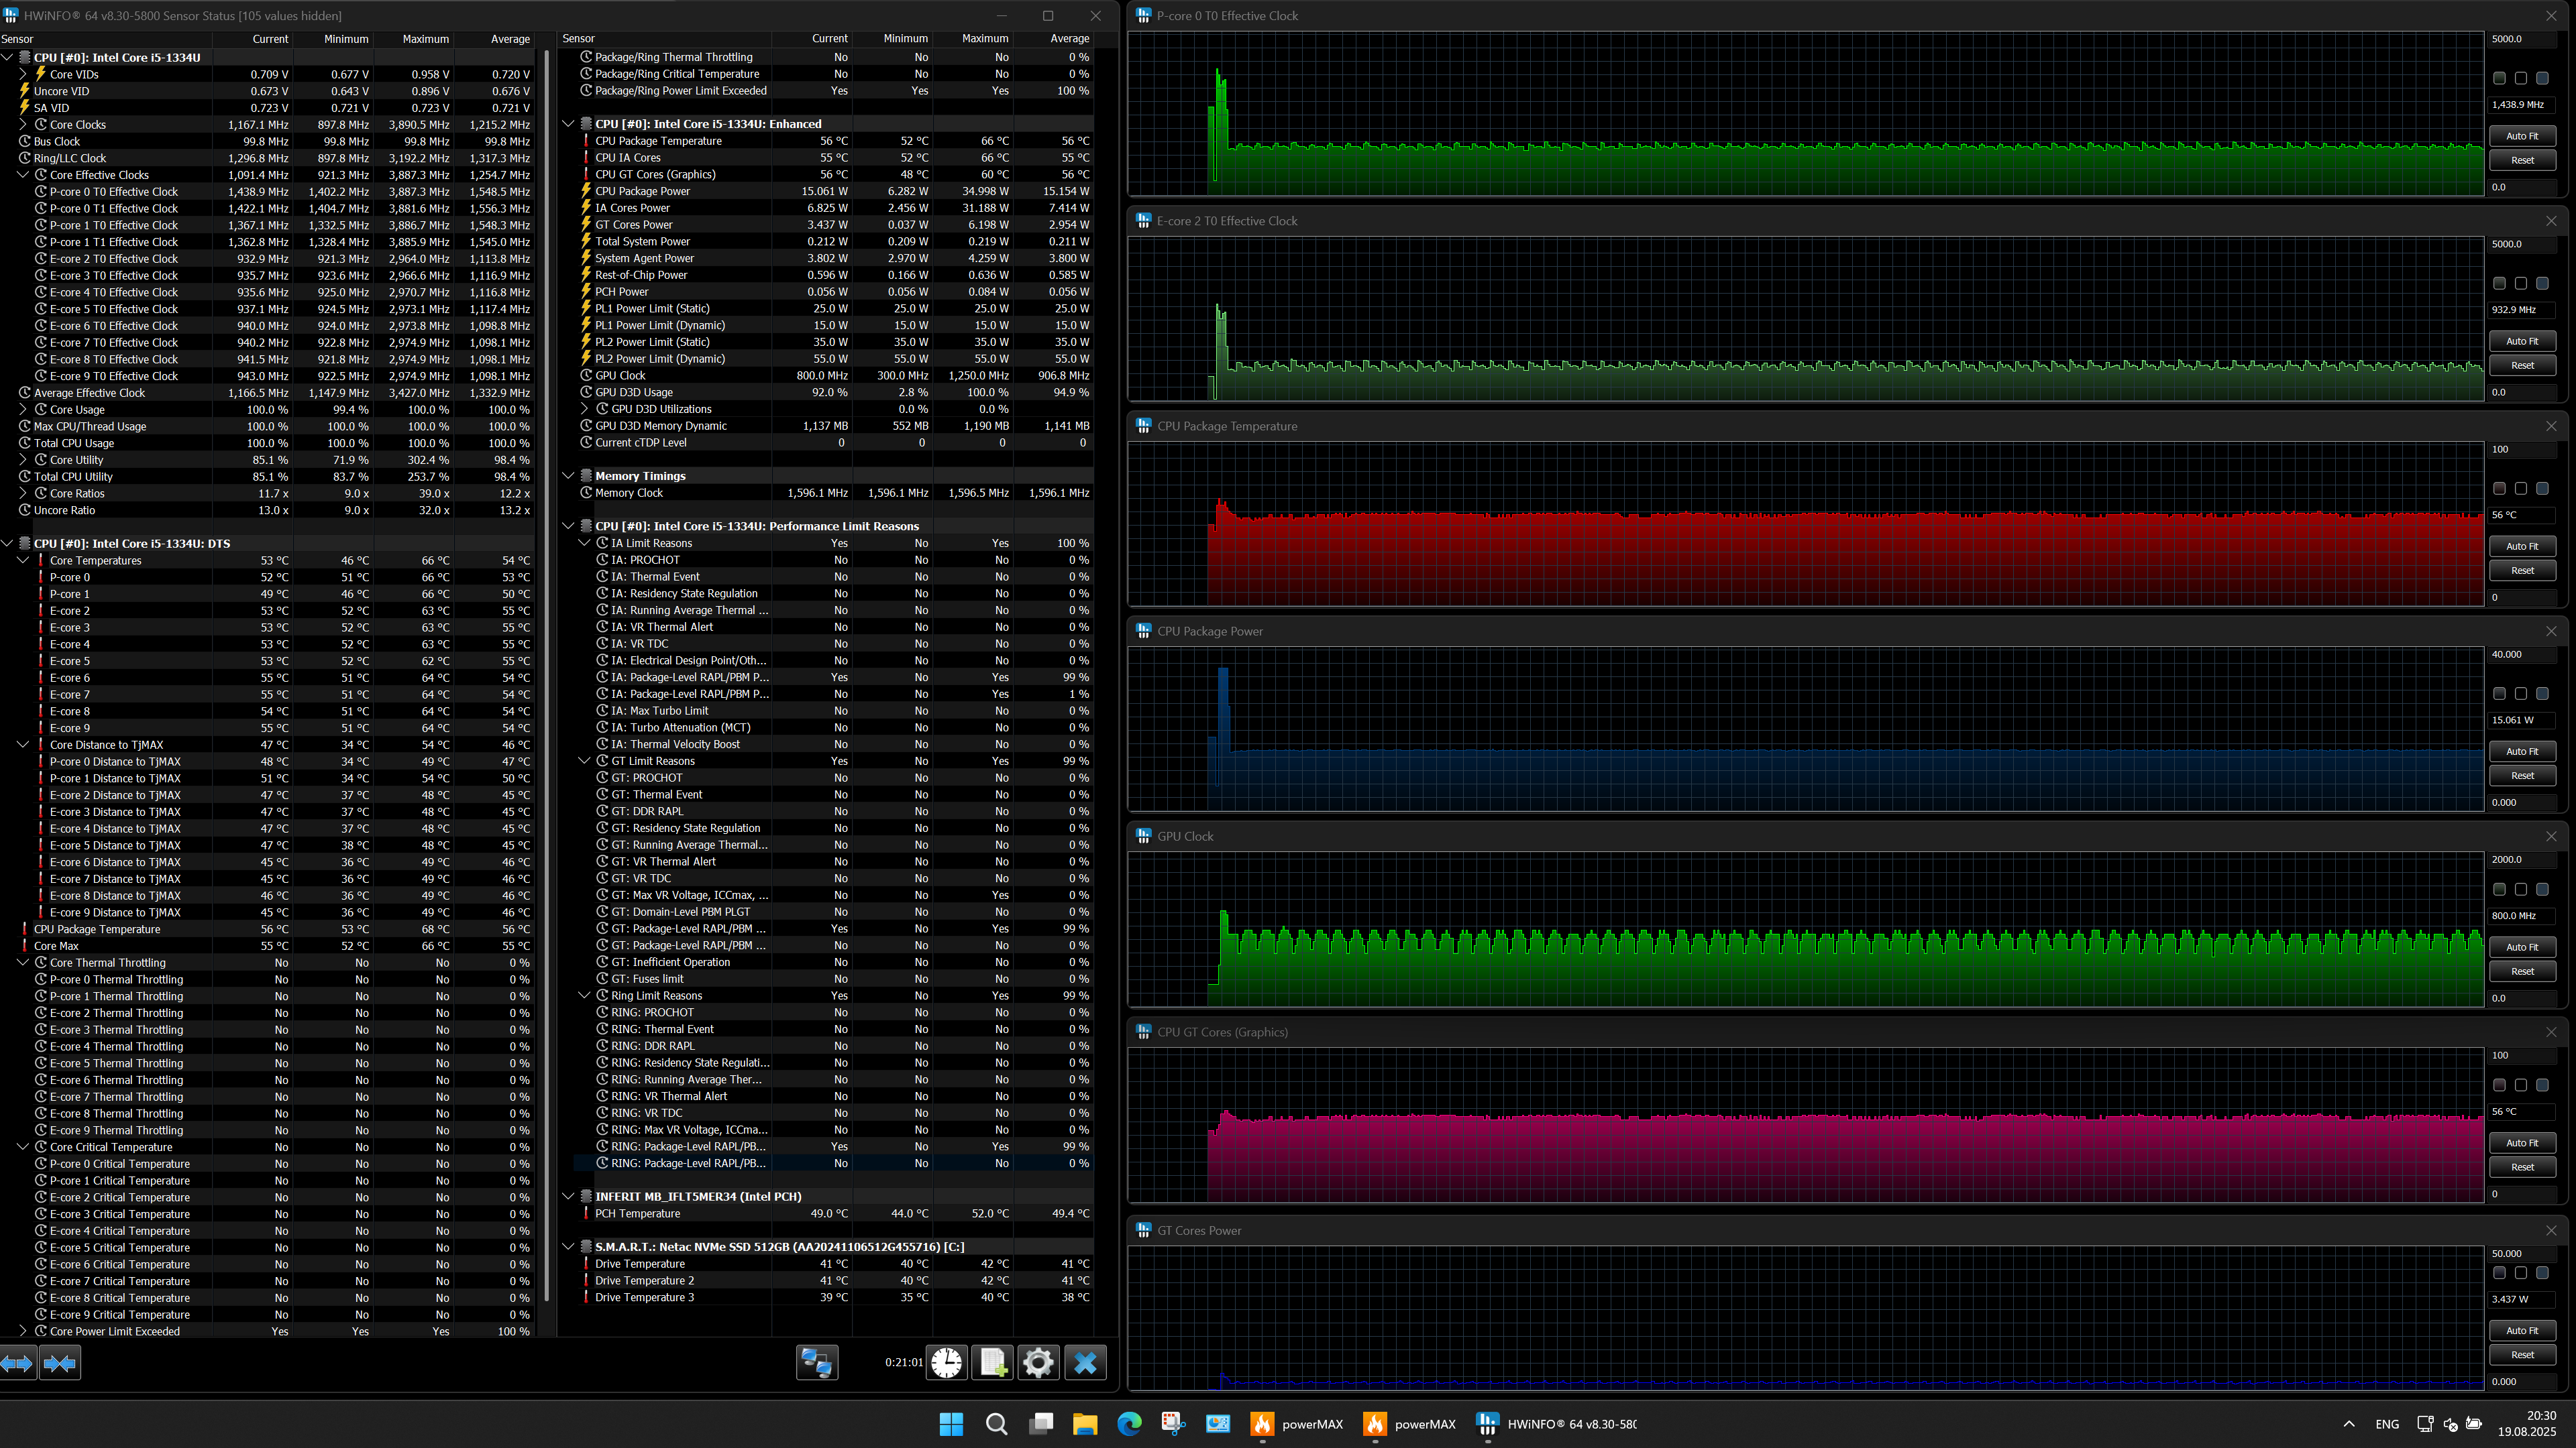Click the Maximum column header in left pane
Image resolution: width=2576 pixels, height=1448 pixels.
coord(425,39)
